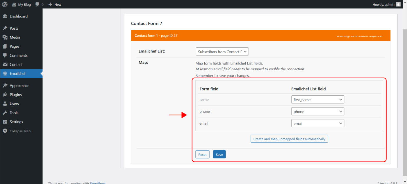The height and width of the screenshot is (184, 407).
Task: Click the comments bubble icon in admin bar
Action: [38, 5]
